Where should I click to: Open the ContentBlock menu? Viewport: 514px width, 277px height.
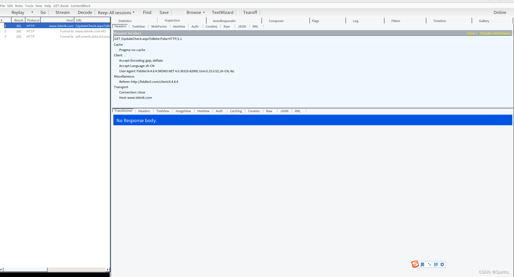(x=80, y=6)
